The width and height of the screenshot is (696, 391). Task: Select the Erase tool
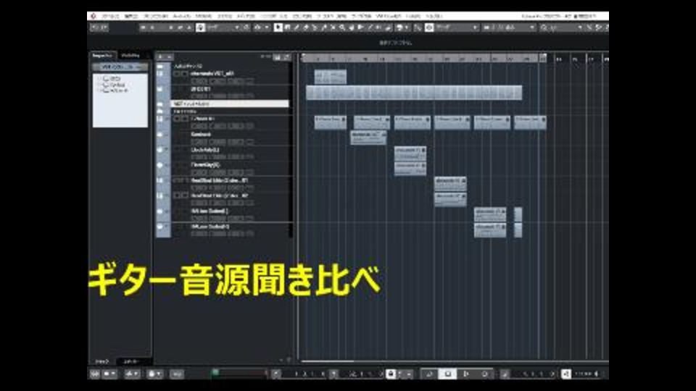[x=306, y=28]
